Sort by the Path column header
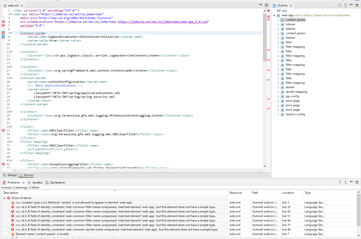The width and height of the screenshot is (361, 239). click(265, 193)
